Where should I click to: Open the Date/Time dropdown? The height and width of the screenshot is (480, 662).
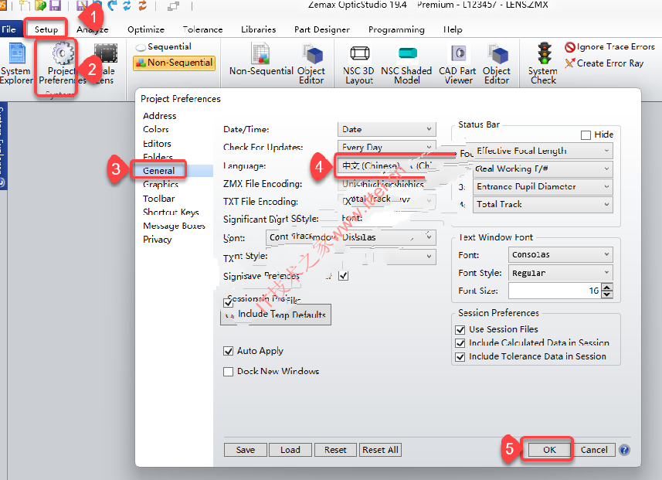(x=386, y=129)
